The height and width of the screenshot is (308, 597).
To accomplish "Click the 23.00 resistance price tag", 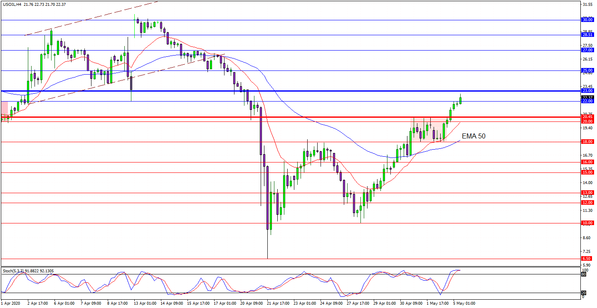I will tap(587, 91).
